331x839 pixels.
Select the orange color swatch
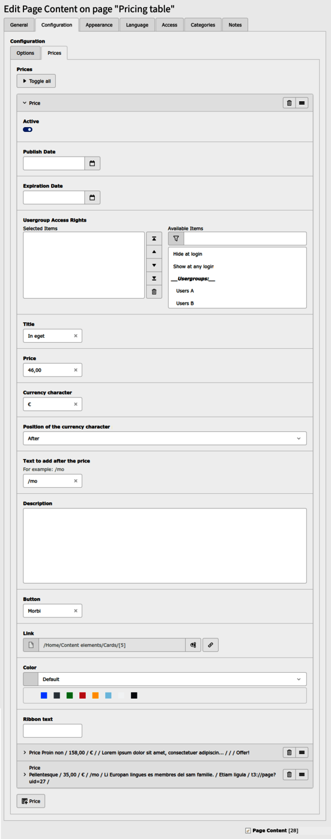tap(96, 696)
